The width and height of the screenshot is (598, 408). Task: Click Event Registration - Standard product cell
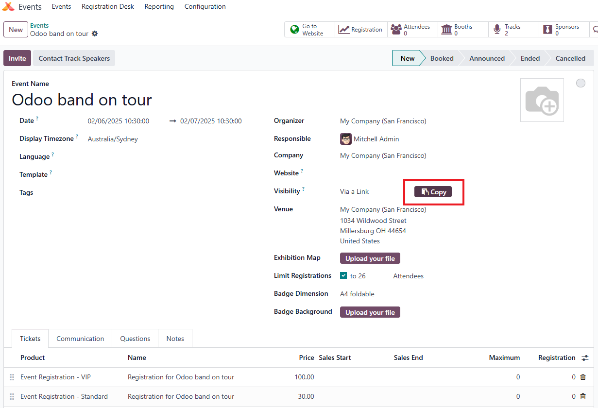tap(64, 396)
